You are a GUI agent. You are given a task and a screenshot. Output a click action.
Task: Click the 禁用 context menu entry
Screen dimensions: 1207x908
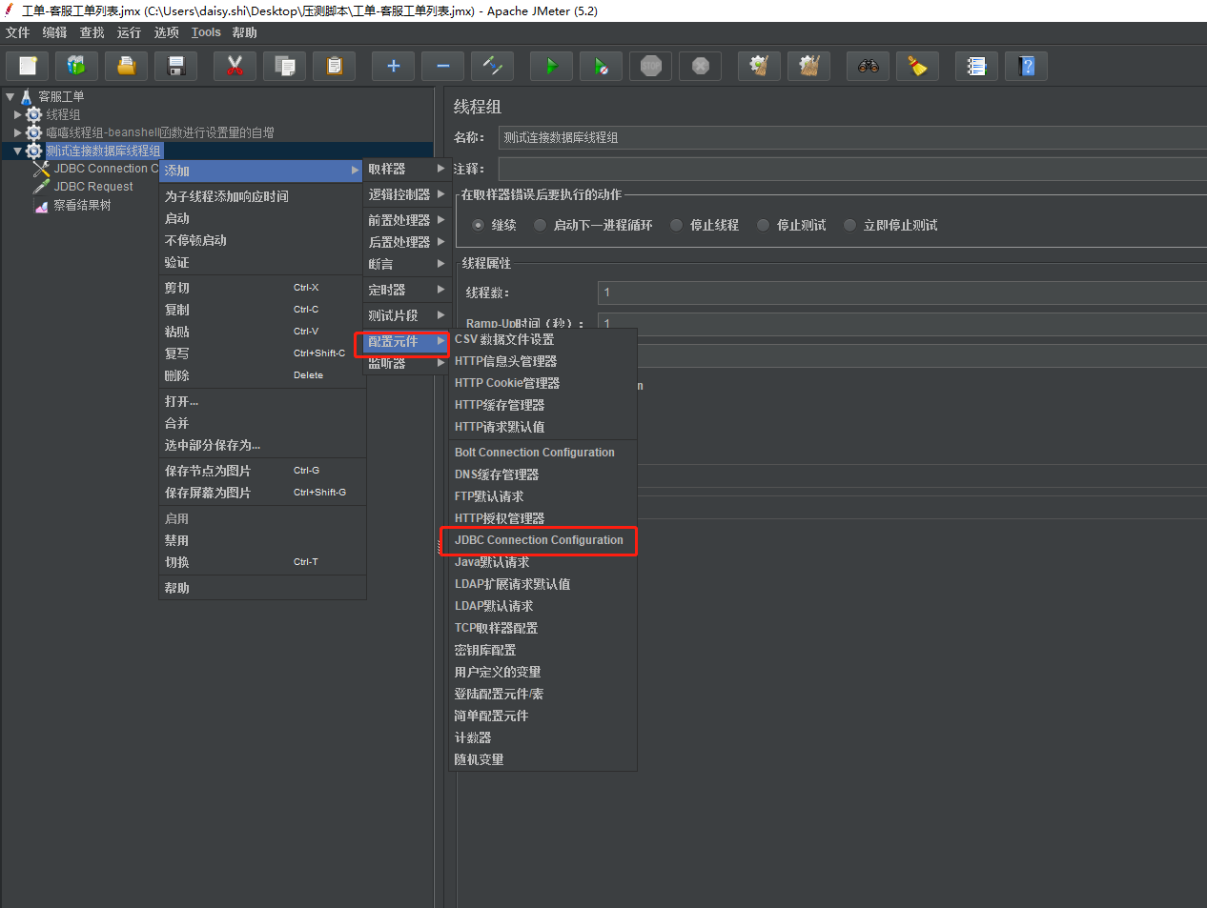tap(262, 540)
